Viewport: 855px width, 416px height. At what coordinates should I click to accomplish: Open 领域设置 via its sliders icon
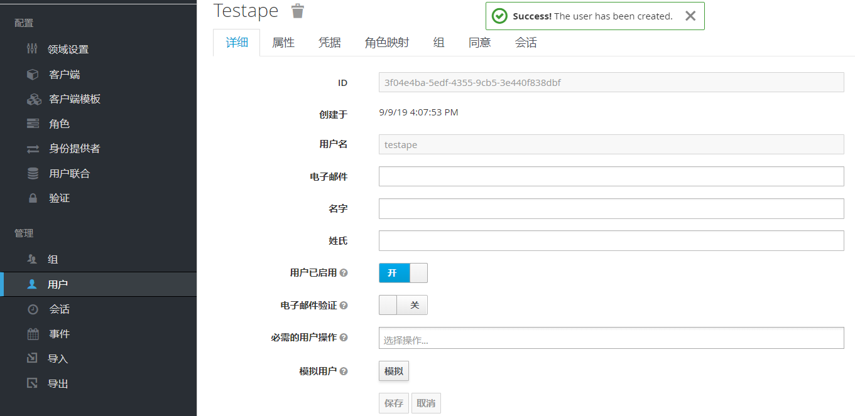pyautogui.click(x=33, y=49)
